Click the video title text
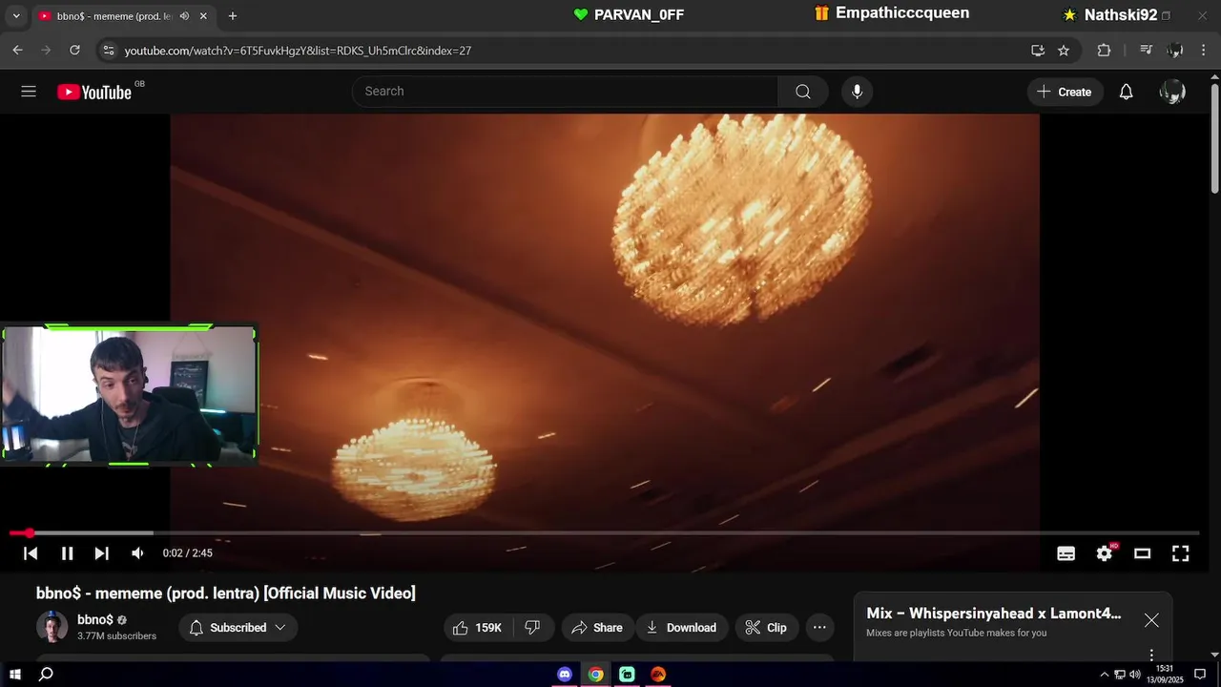Screen dimensions: 1221x687 (226, 593)
